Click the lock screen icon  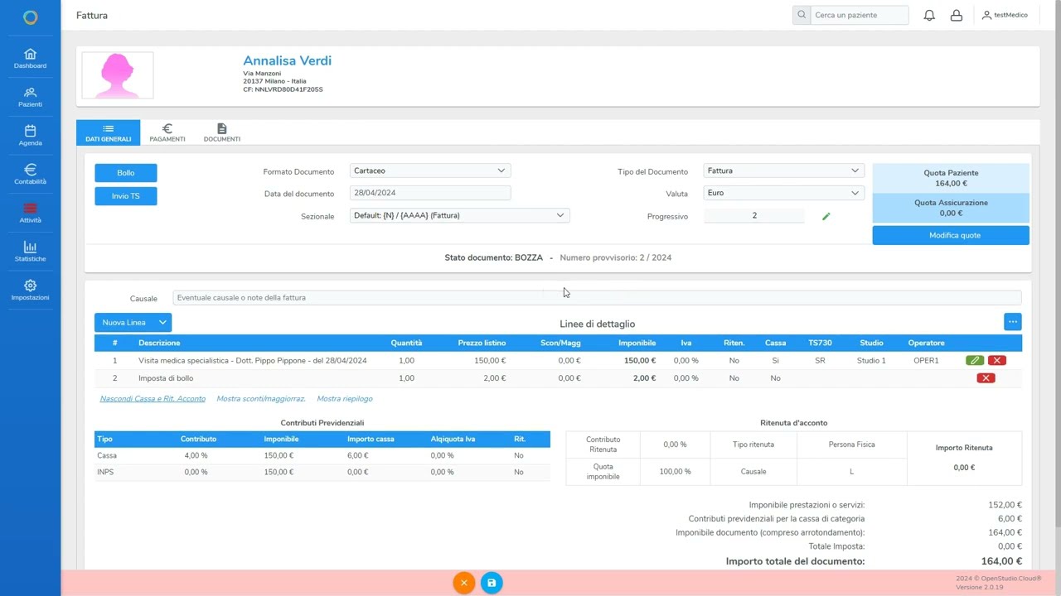956,15
